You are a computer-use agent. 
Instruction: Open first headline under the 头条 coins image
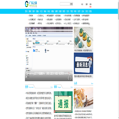[x=83, y=111]
